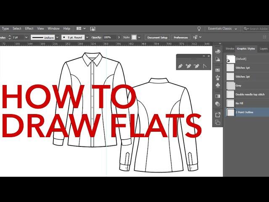Image resolution: width=269 pixels, height=202 pixels.
Task: Open the Asset Export panel icon
Action: [x=218, y=114]
